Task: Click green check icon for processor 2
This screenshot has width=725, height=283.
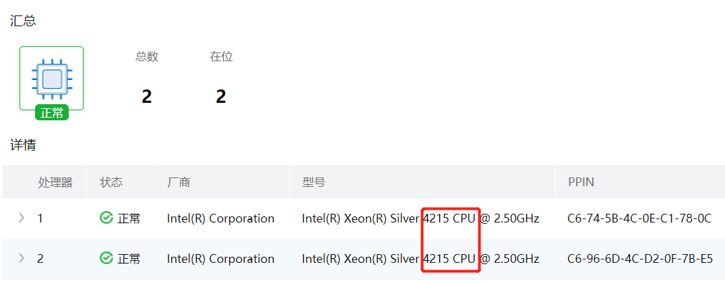Action: click(x=106, y=258)
